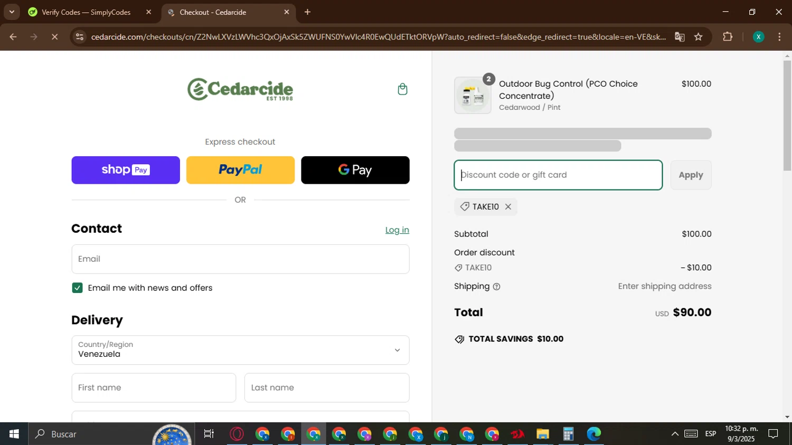792x445 pixels.
Task: Open Google Translate for this page
Action: click(x=680, y=37)
